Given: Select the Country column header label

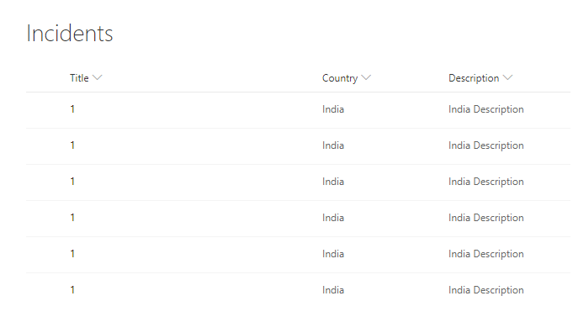Looking at the screenshot, I should [x=340, y=78].
